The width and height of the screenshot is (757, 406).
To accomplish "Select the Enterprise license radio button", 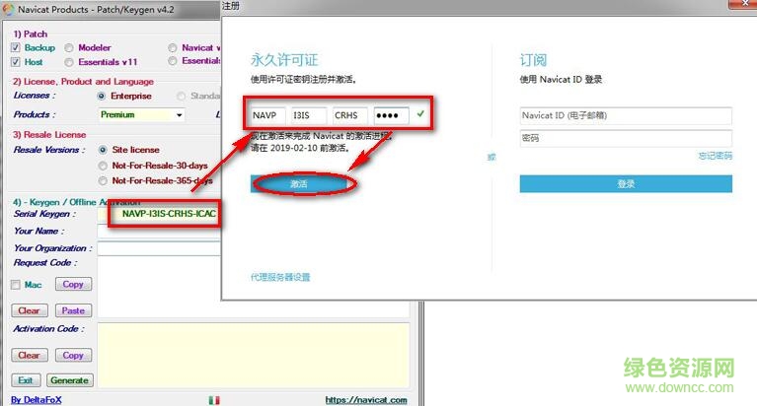I will [x=102, y=96].
